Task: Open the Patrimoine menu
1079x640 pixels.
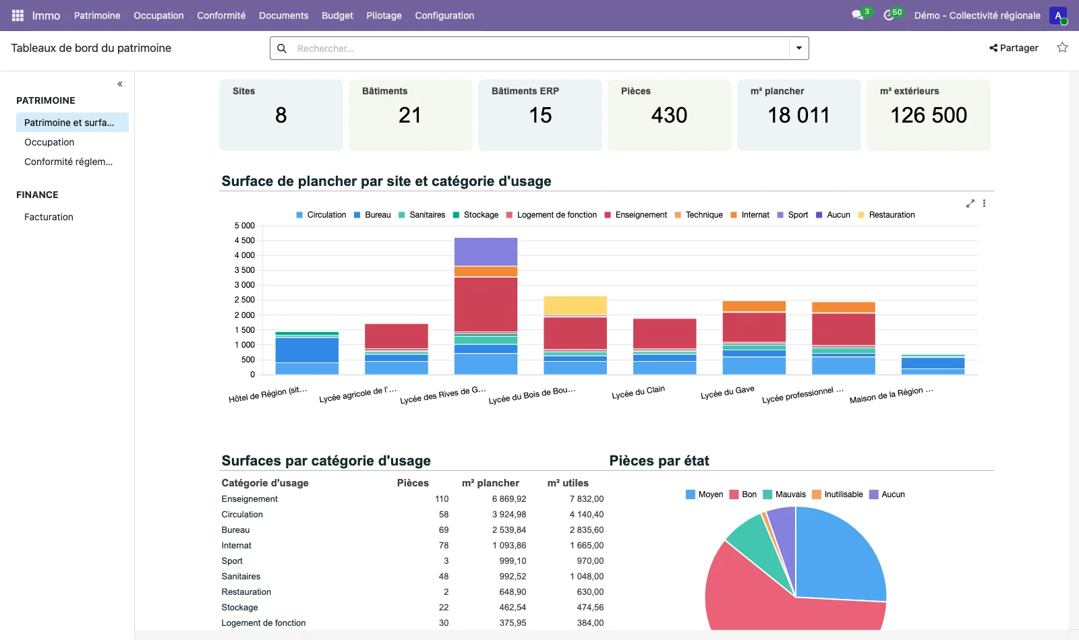Action: click(97, 15)
